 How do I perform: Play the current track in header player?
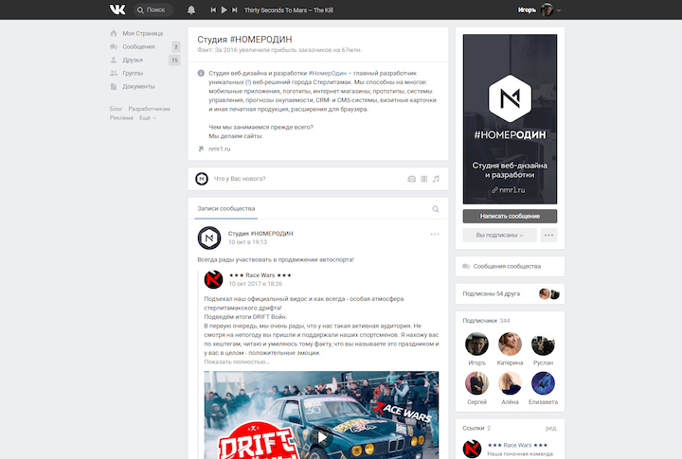click(x=224, y=9)
